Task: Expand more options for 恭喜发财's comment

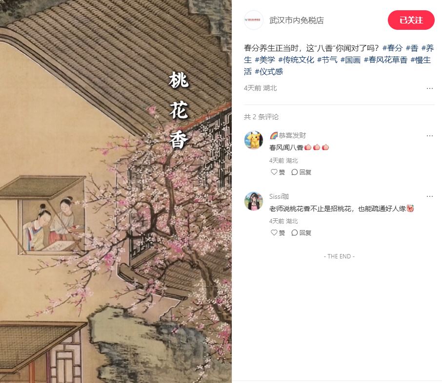Action: coord(430,136)
